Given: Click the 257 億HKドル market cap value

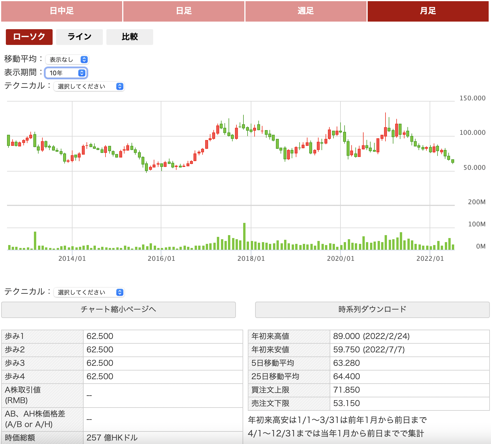Looking at the screenshot, I should click(112, 438).
